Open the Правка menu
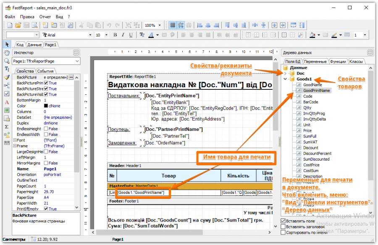Viewport: 378px width, 245px height. point(27,17)
